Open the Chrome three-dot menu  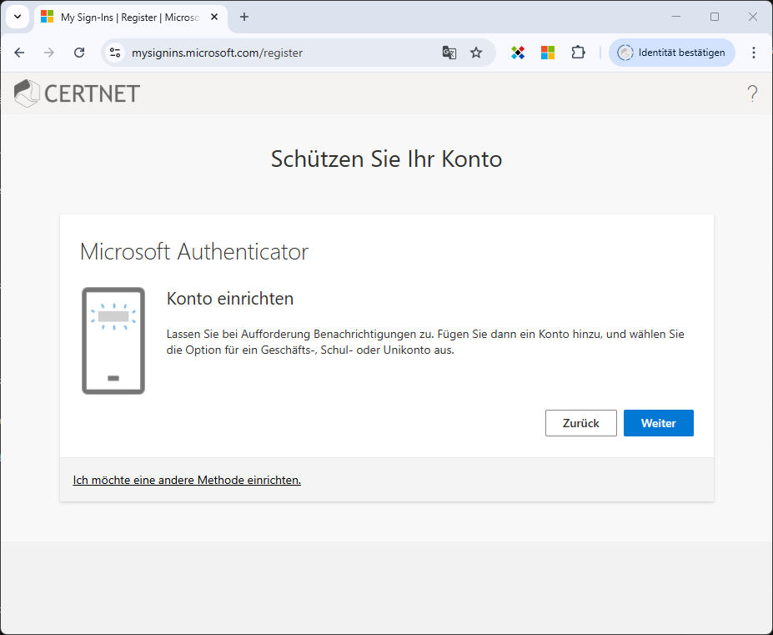754,53
